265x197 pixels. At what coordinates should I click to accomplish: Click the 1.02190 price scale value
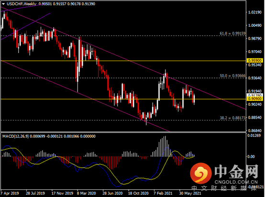pyautogui.click(x=255, y=12)
